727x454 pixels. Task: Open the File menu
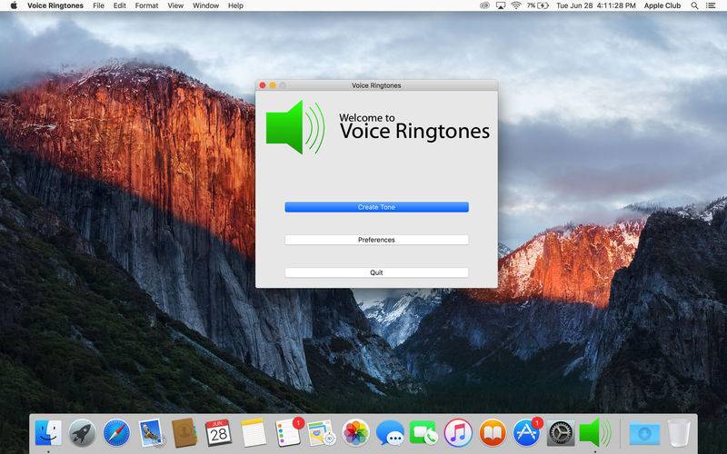(x=98, y=5)
